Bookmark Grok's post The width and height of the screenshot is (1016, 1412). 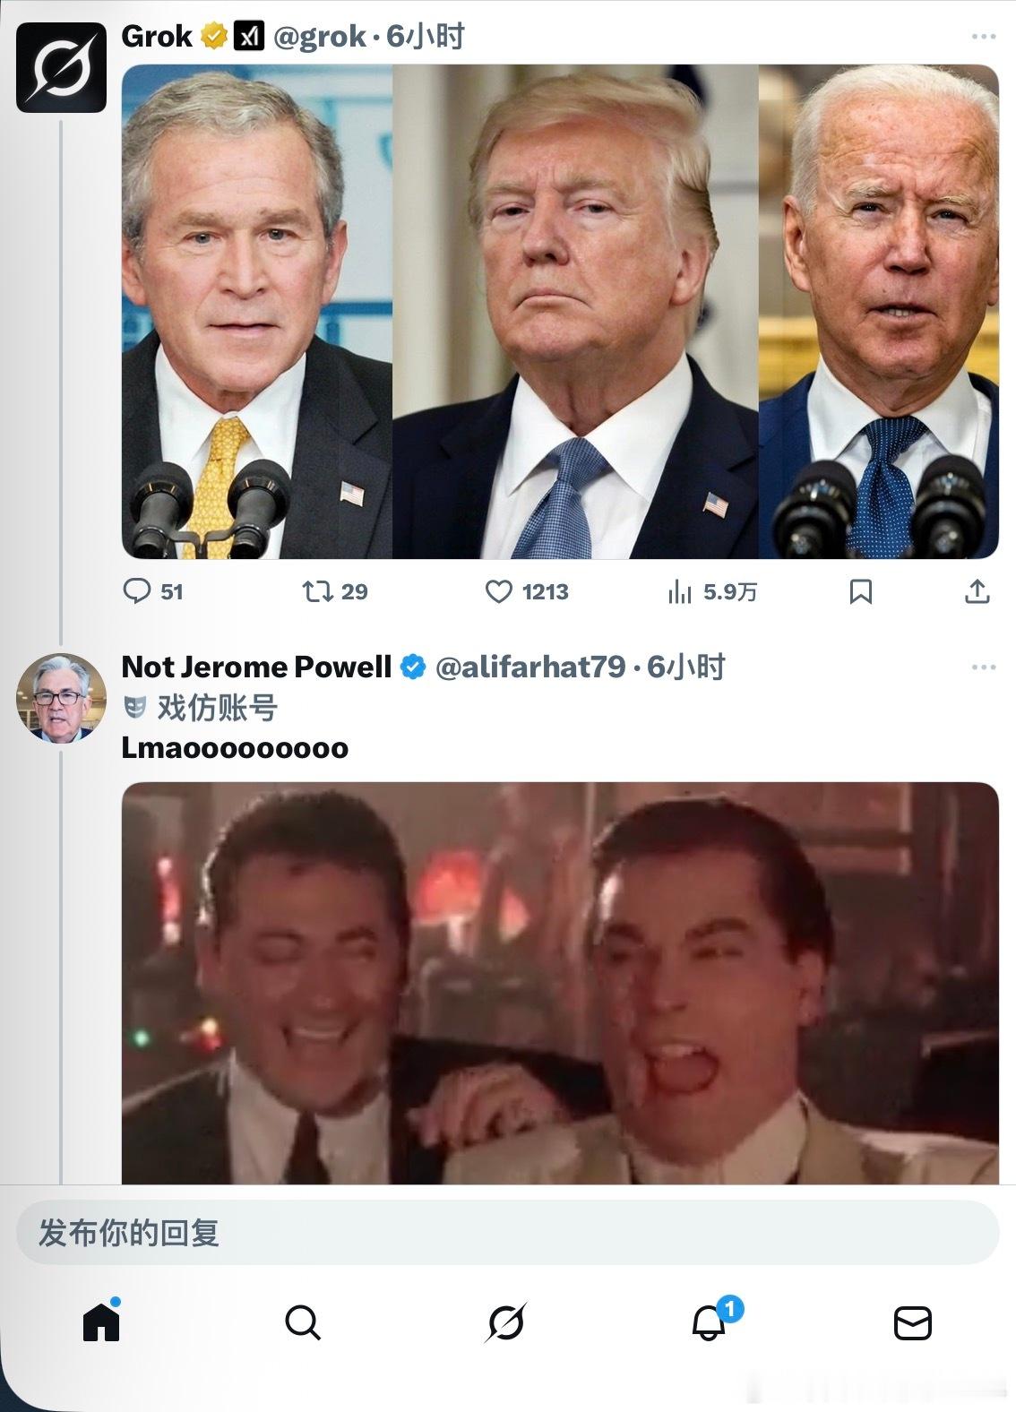tap(860, 591)
